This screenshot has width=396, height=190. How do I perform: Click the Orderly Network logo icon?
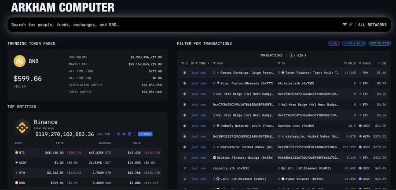[x=218, y=125]
